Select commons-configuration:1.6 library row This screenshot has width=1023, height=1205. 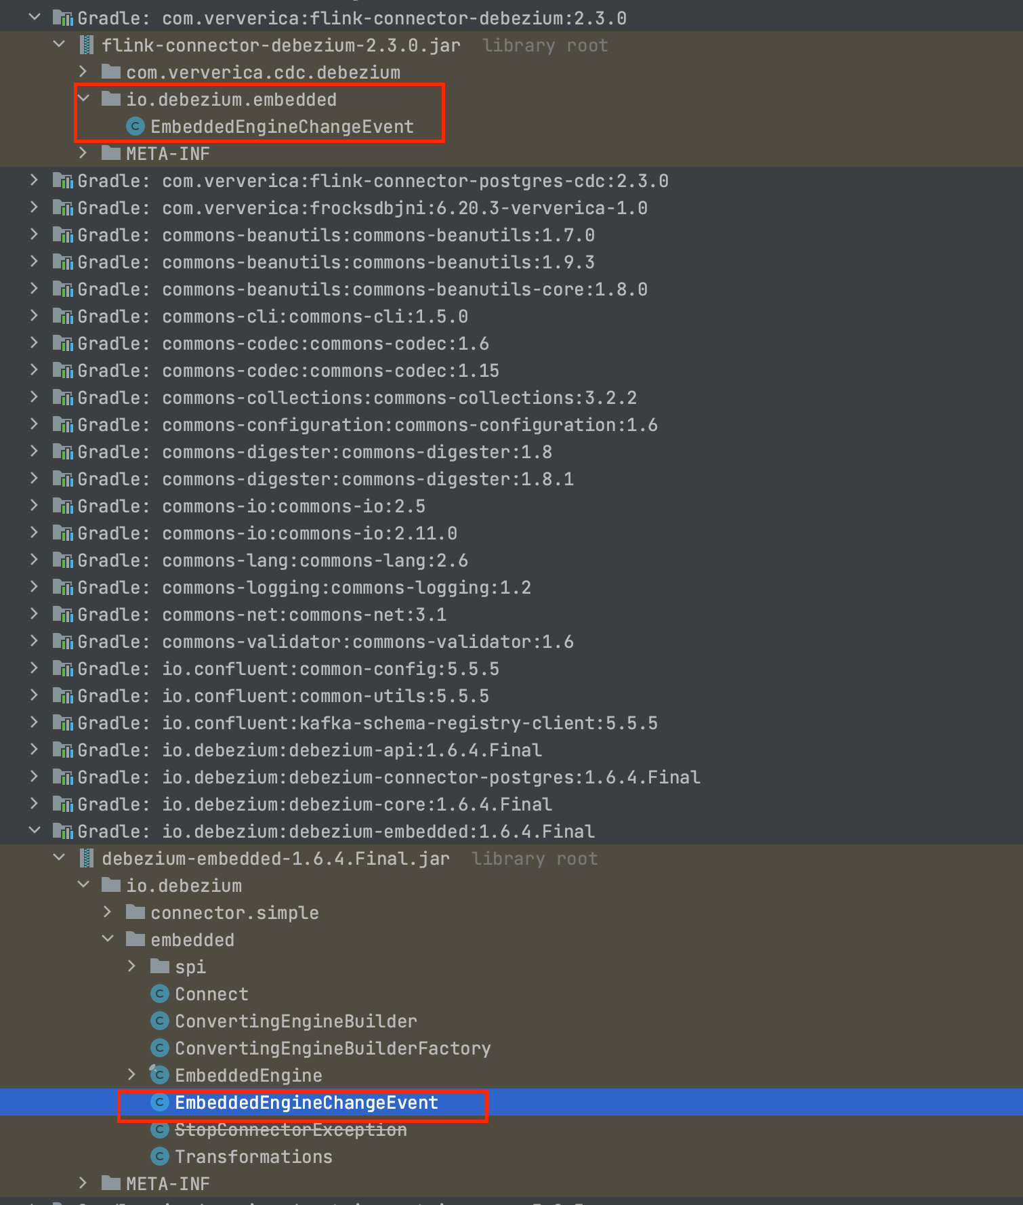pyautogui.click(x=511, y=424)
